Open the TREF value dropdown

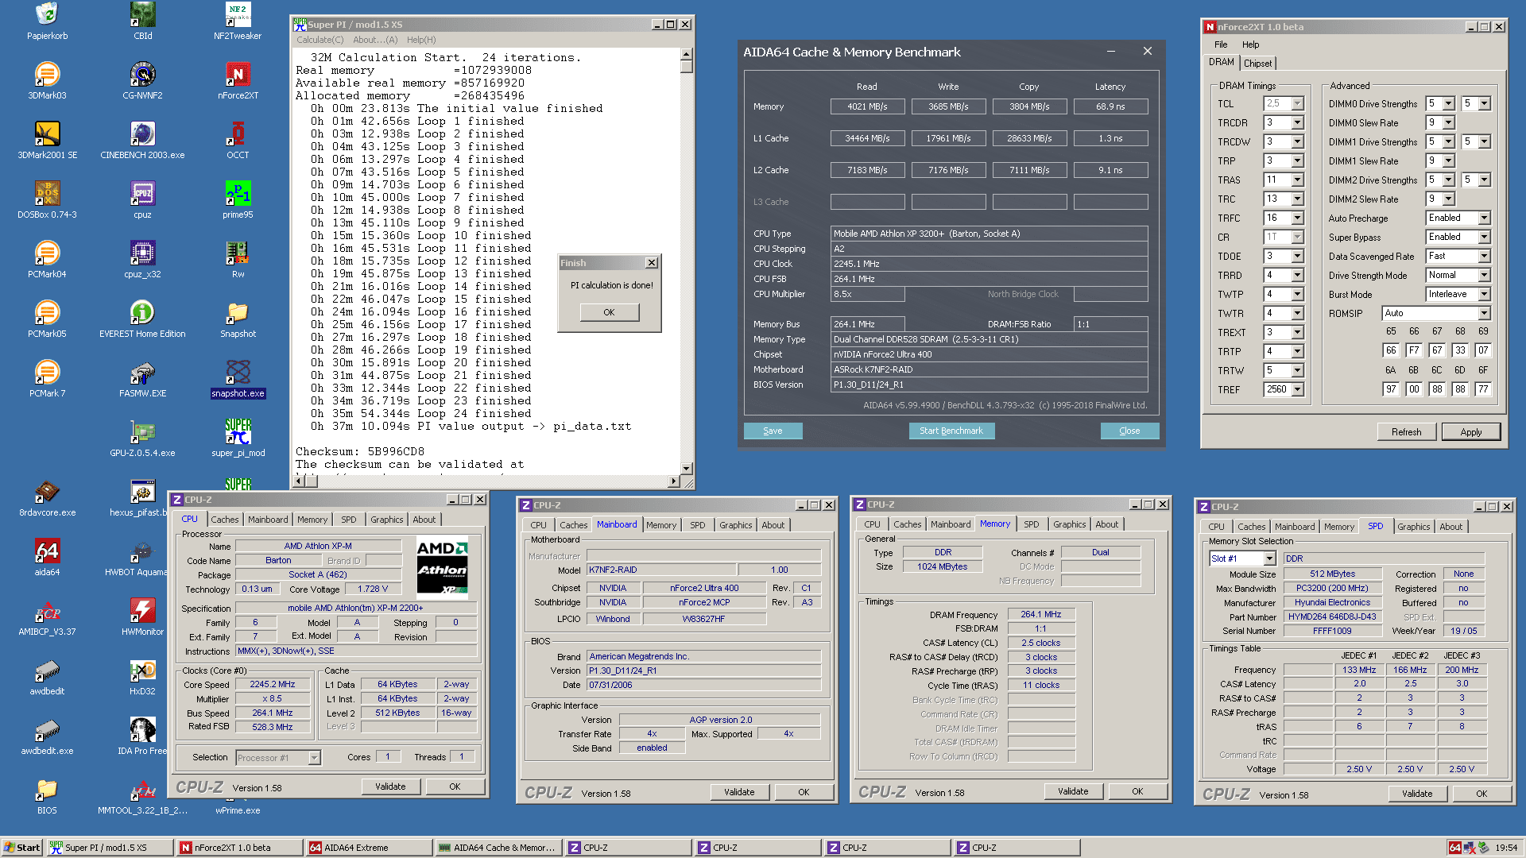pyautogui.click(x=1297, y=390)
